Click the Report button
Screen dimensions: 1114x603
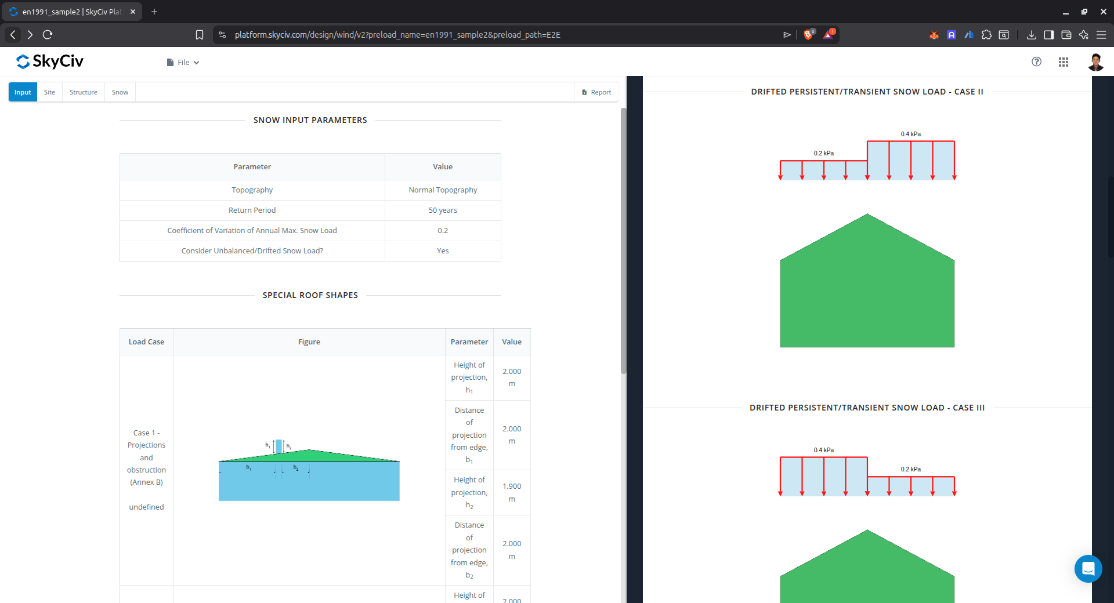596,92
